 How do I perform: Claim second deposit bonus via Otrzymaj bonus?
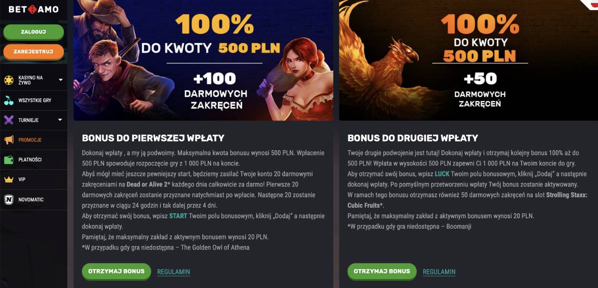click(382, 272)
